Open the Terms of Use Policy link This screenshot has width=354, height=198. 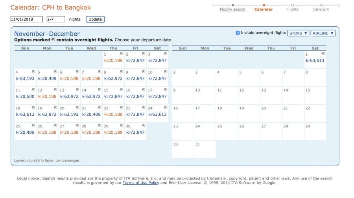pos(142,183)
